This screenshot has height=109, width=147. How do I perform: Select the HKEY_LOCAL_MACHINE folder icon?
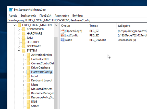(19, 25)
